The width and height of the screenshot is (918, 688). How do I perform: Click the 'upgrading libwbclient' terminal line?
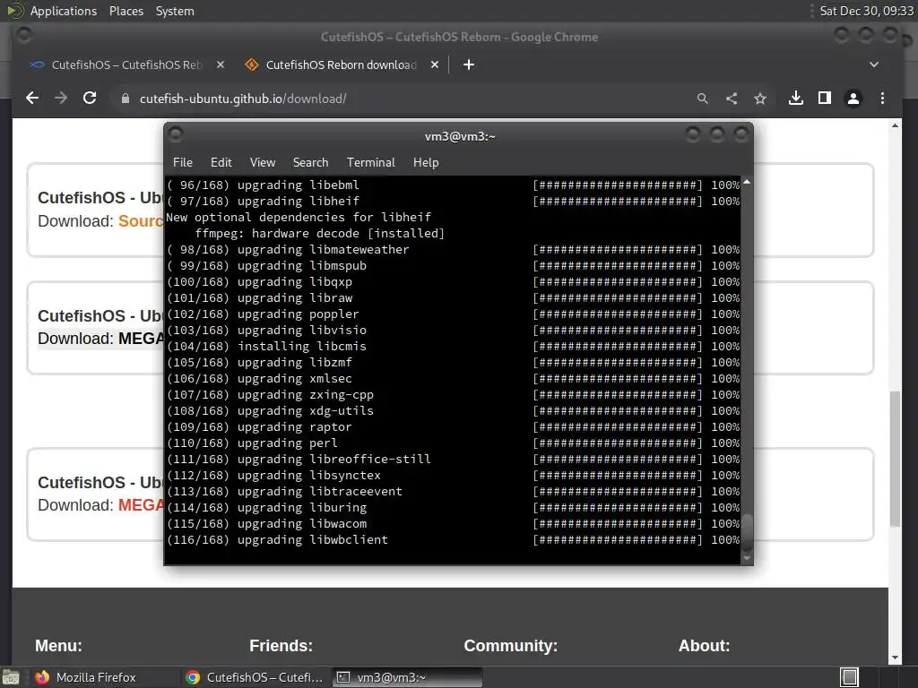[278, 540]
